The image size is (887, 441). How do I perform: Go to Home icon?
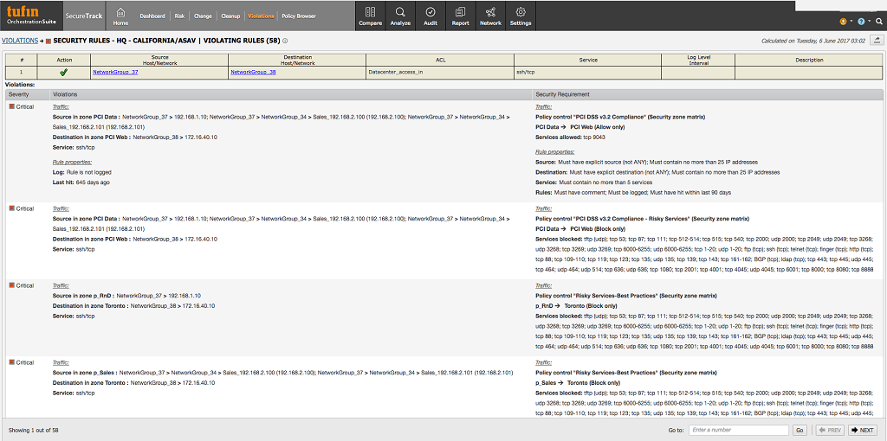click(120, 16)
